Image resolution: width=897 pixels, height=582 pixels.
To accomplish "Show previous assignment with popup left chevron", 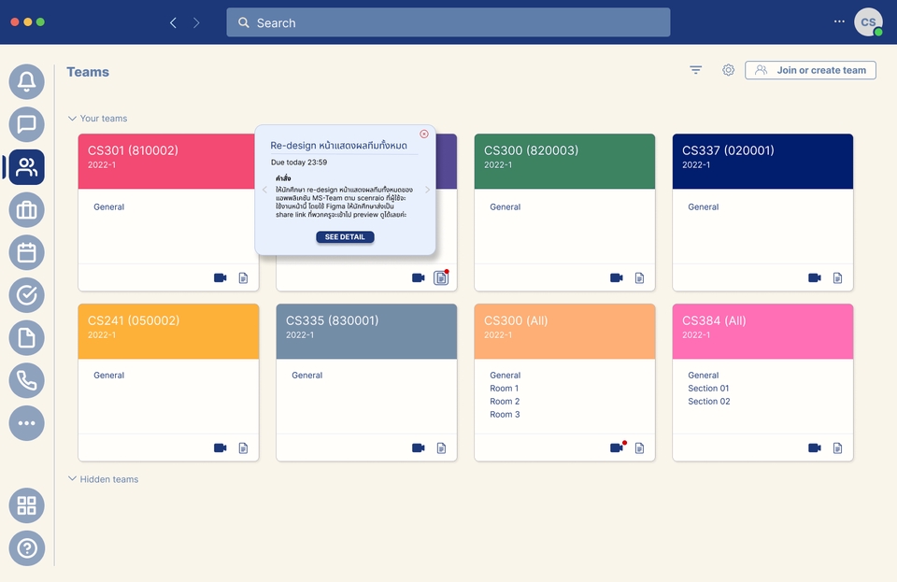I will click(264, 190).
